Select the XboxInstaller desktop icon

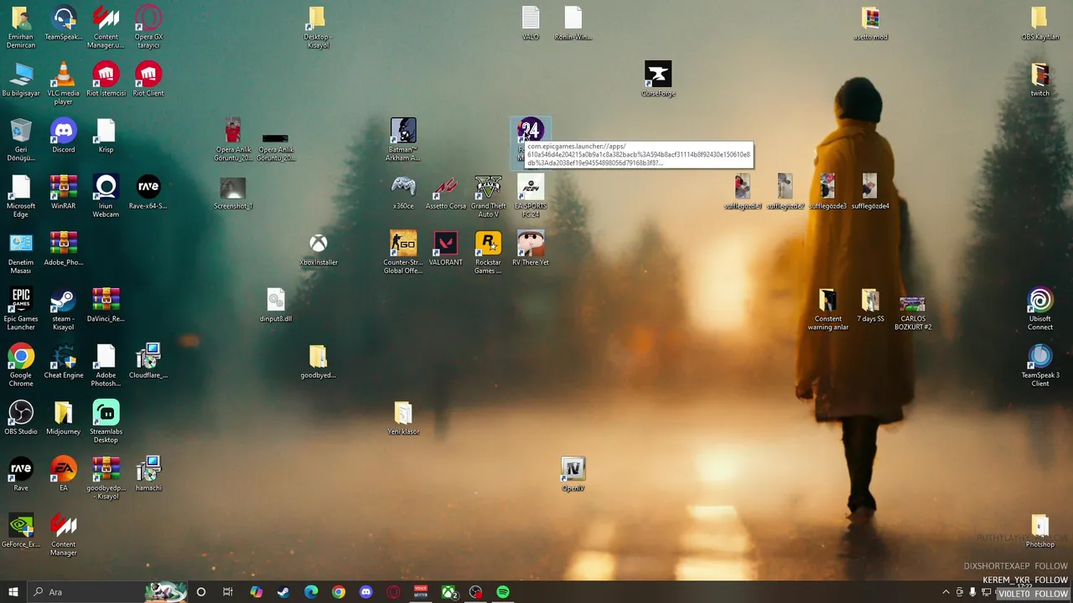tap(319, 249)
